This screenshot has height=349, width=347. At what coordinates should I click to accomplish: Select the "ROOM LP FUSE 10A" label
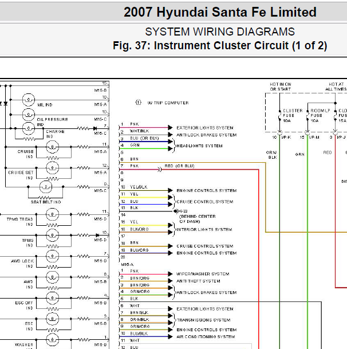(x=320, y=116)
